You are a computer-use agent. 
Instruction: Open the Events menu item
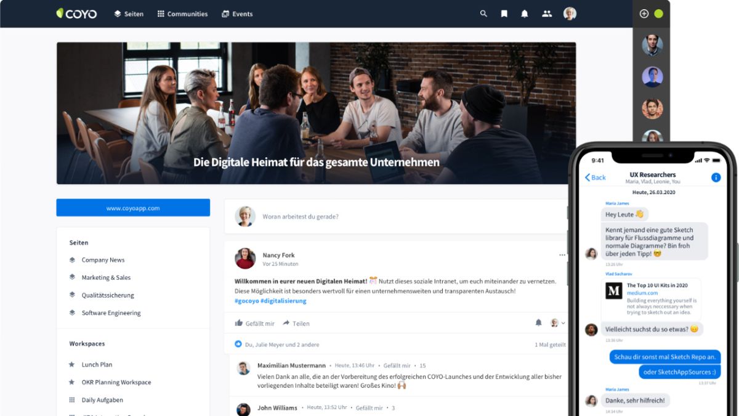click(x=237, y=14)
